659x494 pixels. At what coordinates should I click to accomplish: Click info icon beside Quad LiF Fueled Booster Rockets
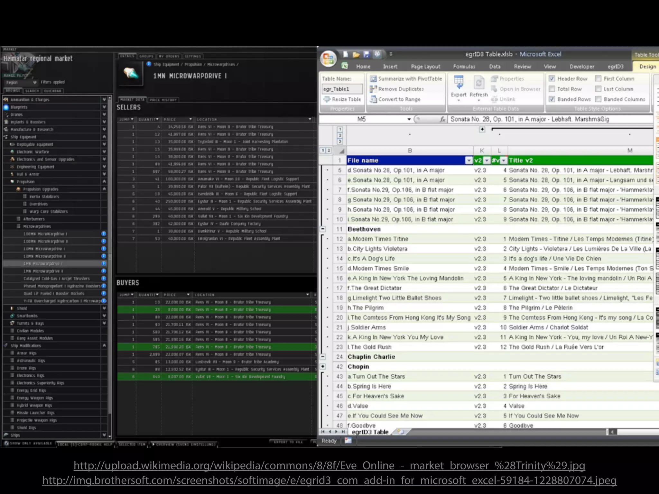pyautogui.click(x=104, y=293)
